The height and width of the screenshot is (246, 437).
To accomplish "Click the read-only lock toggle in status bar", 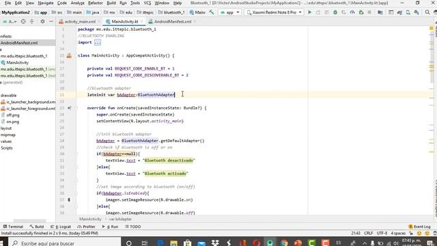I will click(411, 233).
